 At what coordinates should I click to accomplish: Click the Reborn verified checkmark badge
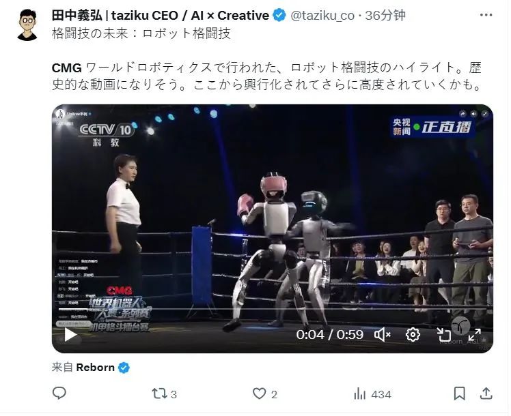[x=124, y=368]
